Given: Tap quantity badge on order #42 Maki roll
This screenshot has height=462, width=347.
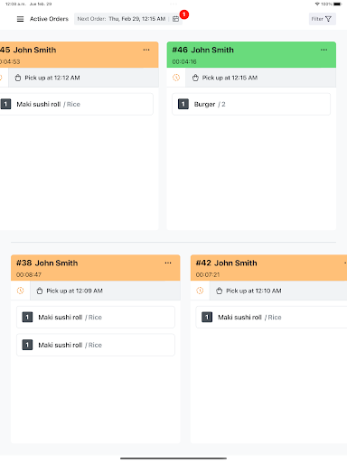Looking at the screenshot, I should coord(207,317).
